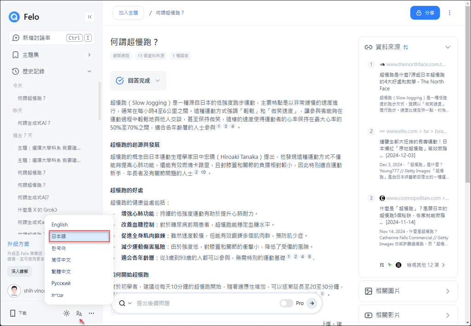Choose 繁體中文 in language menu
The height and width of the screenshot is (326, 471).
click(61, 271)
